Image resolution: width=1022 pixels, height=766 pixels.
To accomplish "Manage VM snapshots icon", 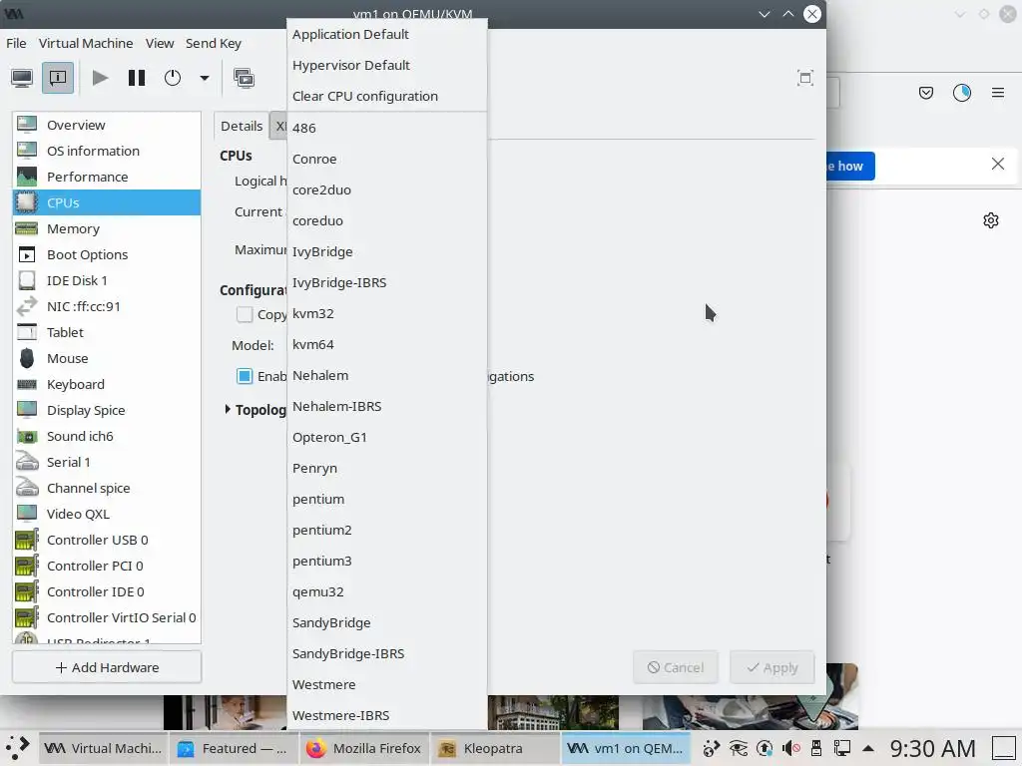I will 244,78.
